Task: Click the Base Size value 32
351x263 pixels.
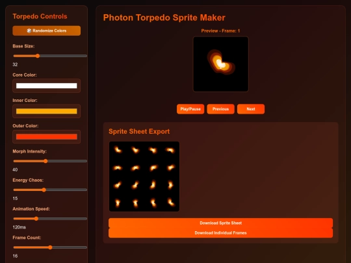Action: pyautogui.click(x=15, y=65)
